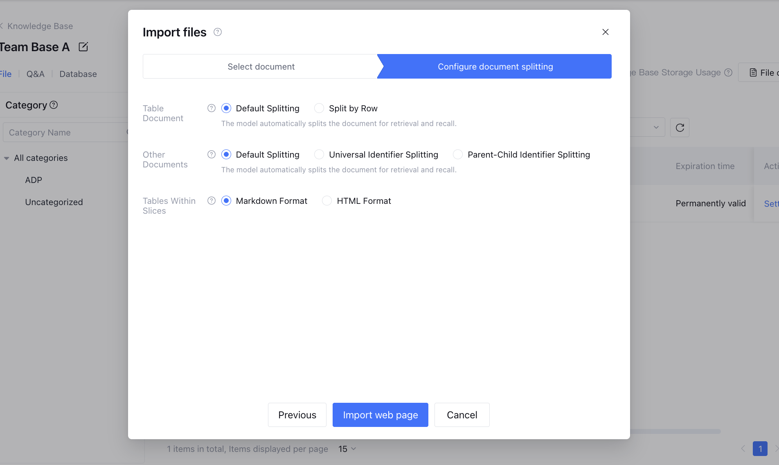Screen dimensions: 779x465
Task: Click the Category help icon
Action: [x=54, y=105]
